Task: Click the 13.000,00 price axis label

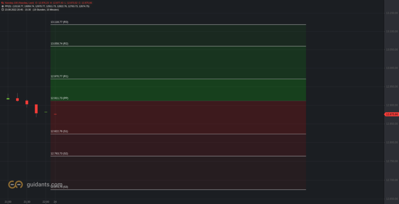Action: [392, 68]
